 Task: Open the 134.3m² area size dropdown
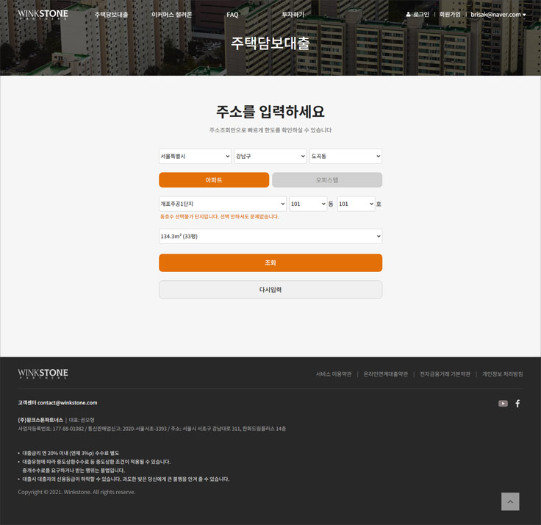270,237
